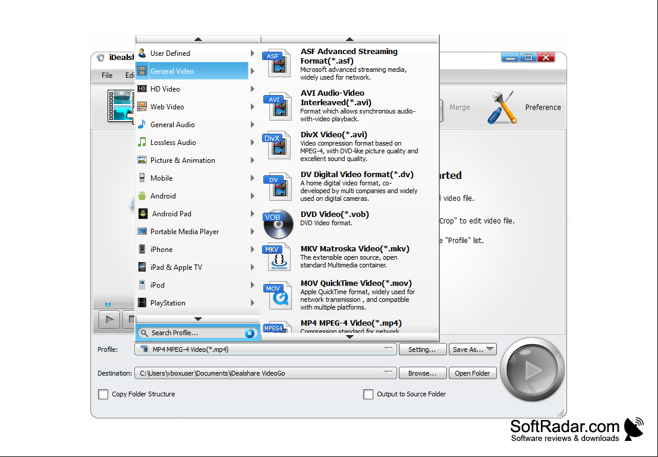Expand the Mobile submenu arrow
The height and width of the screenshot is (457, 658).
pos(253,178)
